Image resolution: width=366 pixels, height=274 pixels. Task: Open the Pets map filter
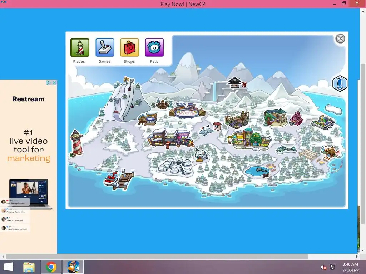pos(154,47)
